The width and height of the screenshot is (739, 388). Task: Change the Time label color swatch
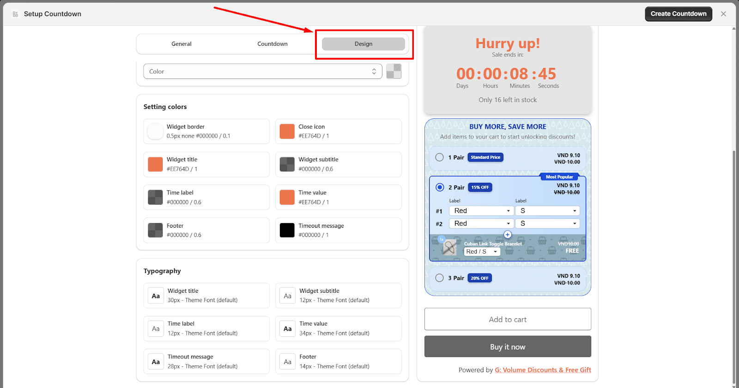155,197
